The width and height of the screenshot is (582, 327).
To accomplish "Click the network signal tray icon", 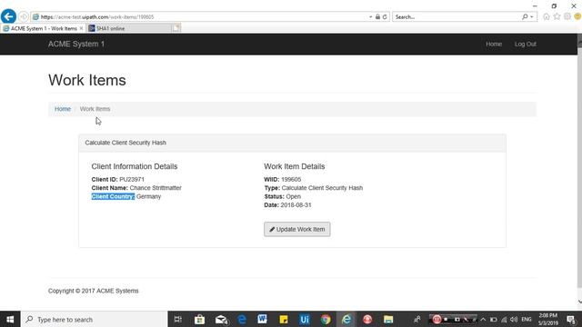I will [504, 319].
